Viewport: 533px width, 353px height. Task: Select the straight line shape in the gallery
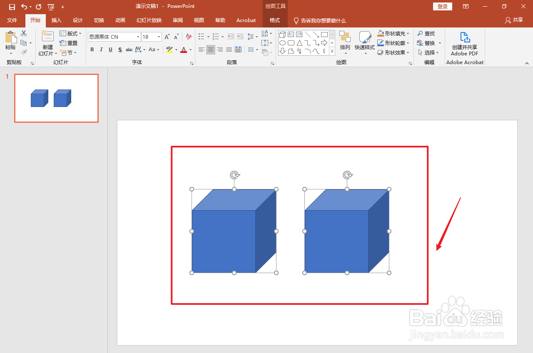click(x=308, y=35)
